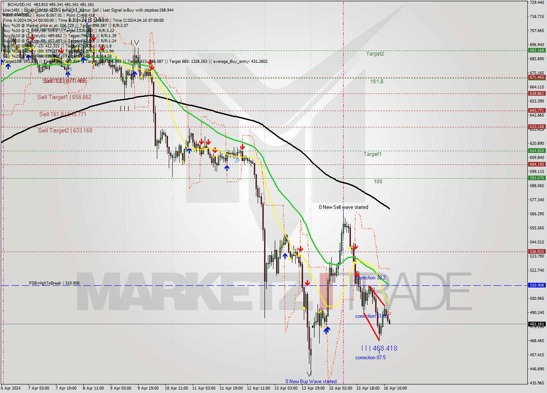
Task: Click '6 Apr 2024' on time axis
Action: (10, 388)
